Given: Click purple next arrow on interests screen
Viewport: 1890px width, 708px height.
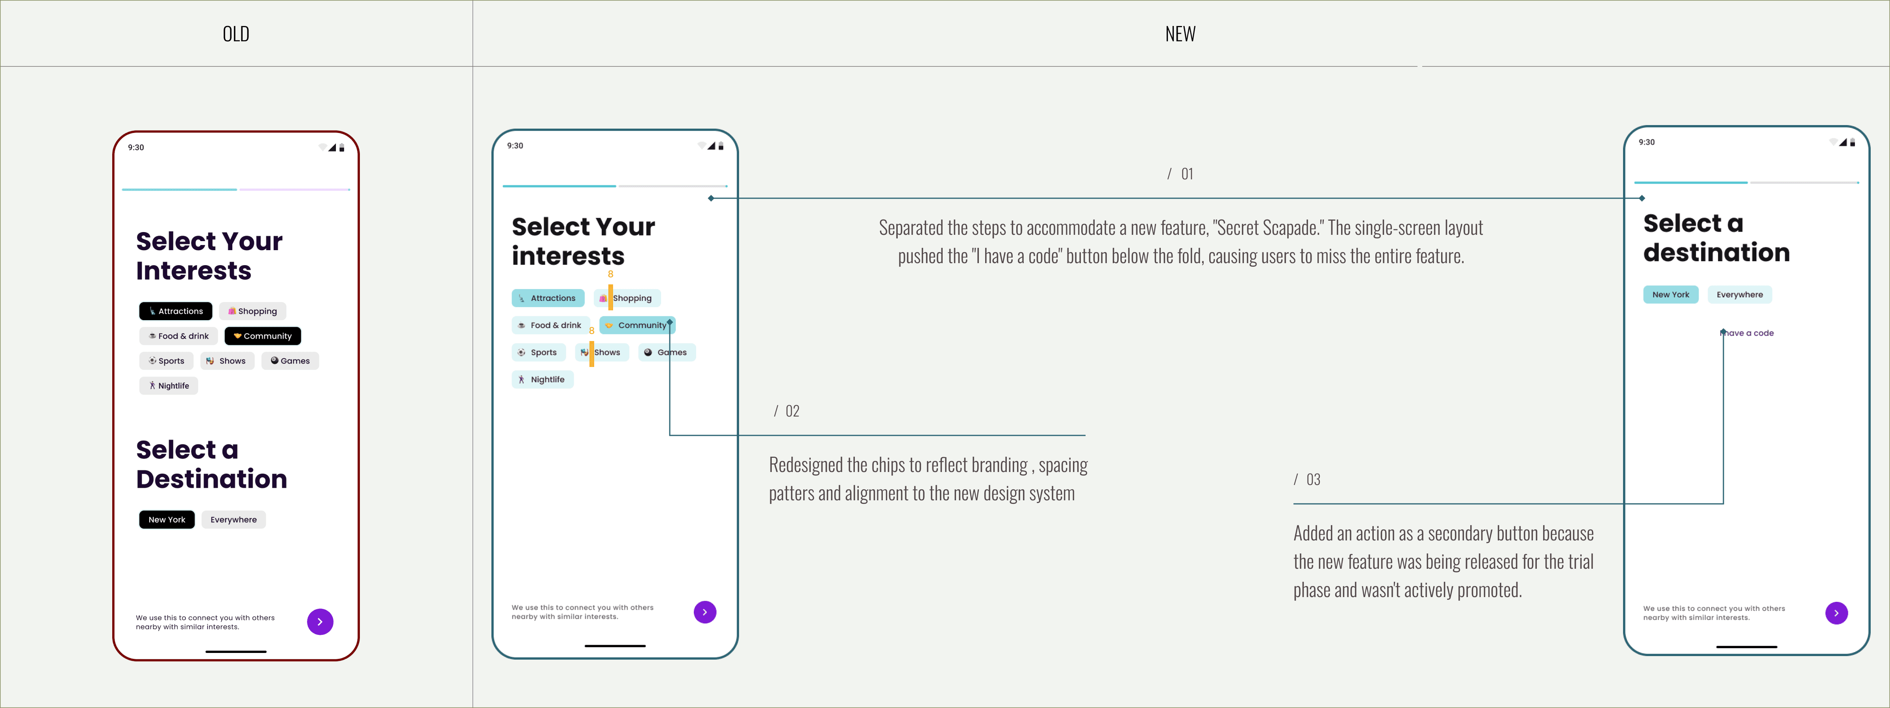Looking at the screenshot, I should pyautogui.click(x=704, y=612).
